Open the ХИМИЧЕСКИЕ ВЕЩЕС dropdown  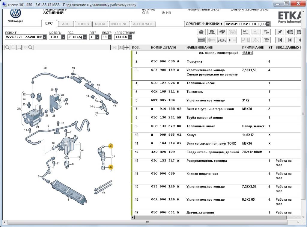[x=247, y=24]
